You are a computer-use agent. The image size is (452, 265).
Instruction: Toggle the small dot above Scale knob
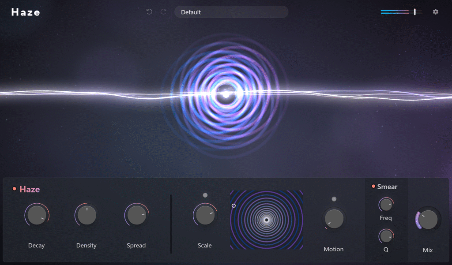205,195
